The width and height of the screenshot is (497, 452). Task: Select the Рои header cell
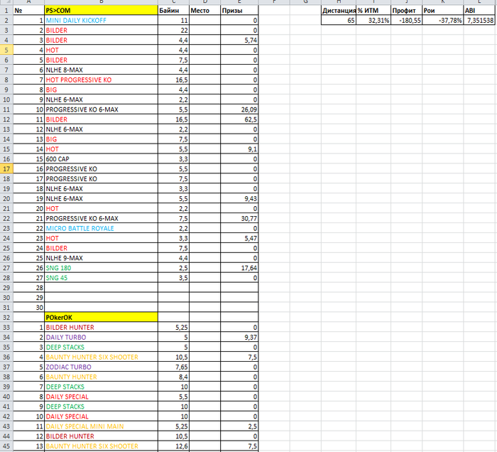pos(442,11)
